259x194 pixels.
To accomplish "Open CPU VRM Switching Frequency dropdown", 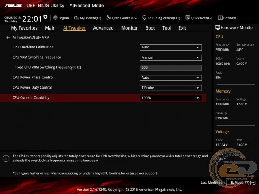I will [x=170, y=57].
